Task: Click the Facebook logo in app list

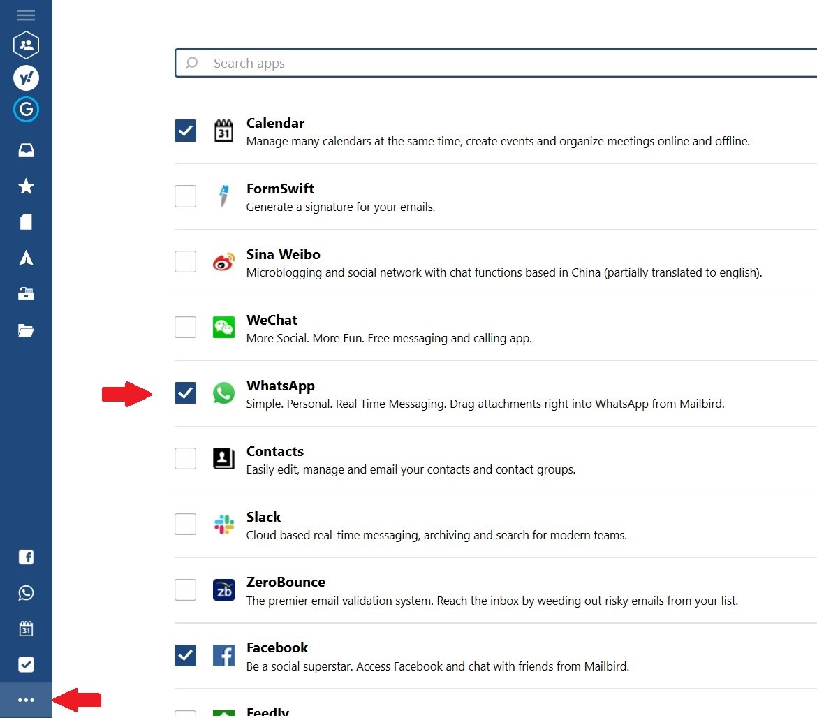Action: point(223,655)
